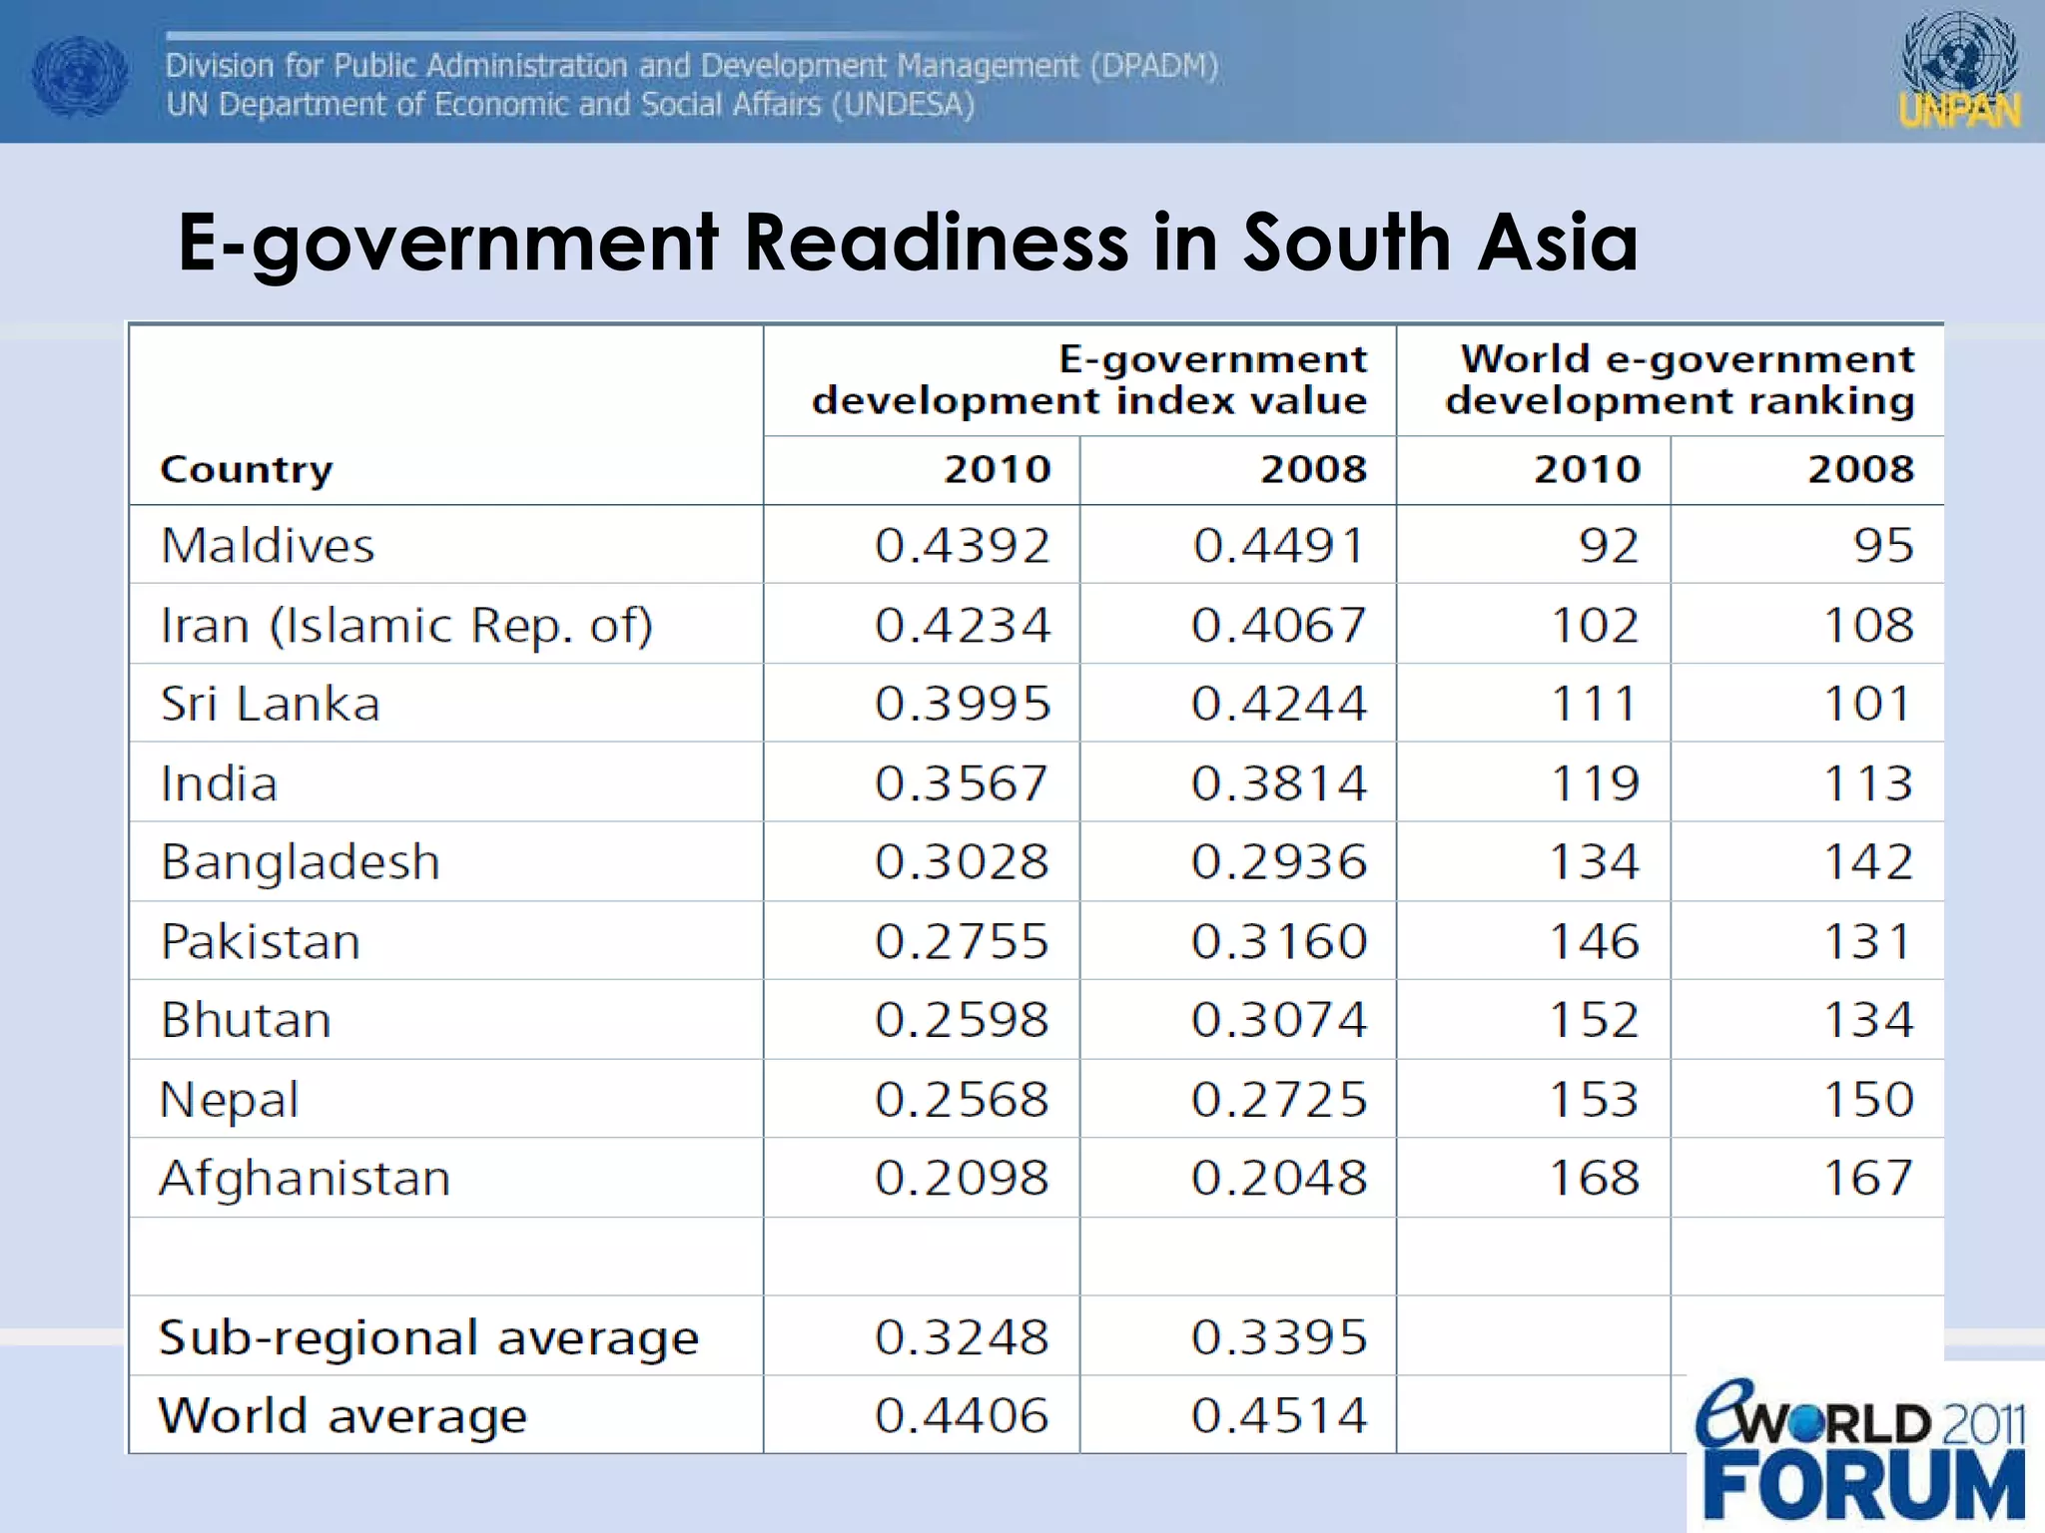Select Bhutan 2010 index value 0.2598
2045x1533 pixels.
tap(963, 1021)
